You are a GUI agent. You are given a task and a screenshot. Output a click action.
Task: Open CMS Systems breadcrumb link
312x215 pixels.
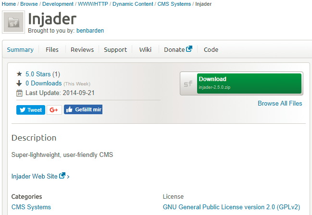click(x=174, y=4)
